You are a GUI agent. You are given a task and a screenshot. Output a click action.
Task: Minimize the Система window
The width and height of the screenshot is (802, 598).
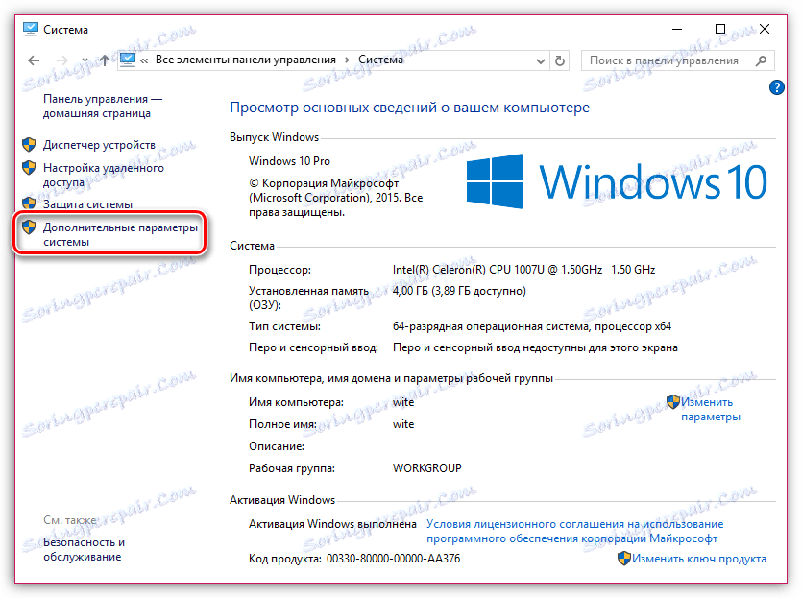(677, 29)
